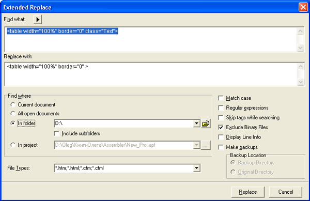The image size is (310, 201).
Task: Expand the In folder path dropdown
Action: click(196, 123)
